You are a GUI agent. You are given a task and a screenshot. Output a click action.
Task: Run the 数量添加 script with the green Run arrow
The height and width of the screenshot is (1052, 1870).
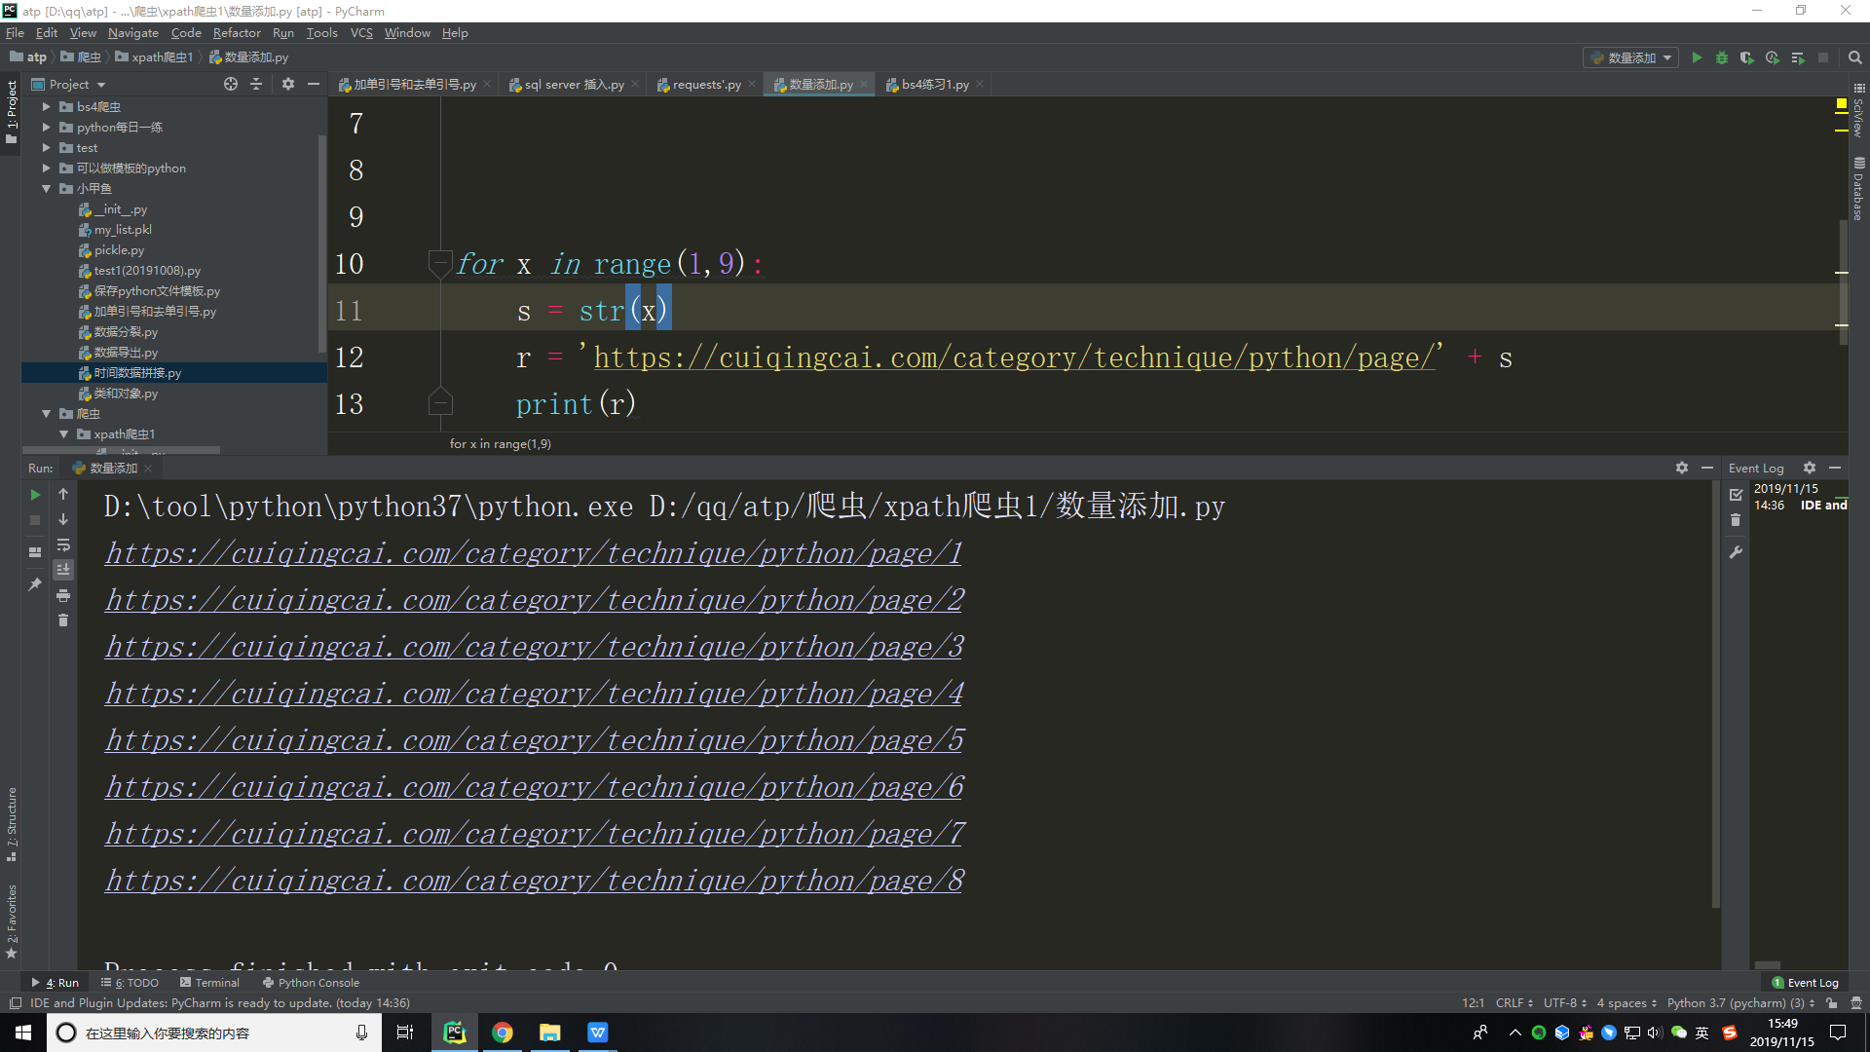tap(1697, 57)
